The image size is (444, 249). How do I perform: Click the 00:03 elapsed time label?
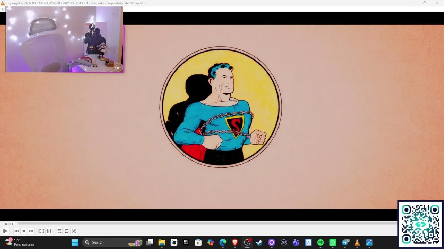click(x=9, y=224)
